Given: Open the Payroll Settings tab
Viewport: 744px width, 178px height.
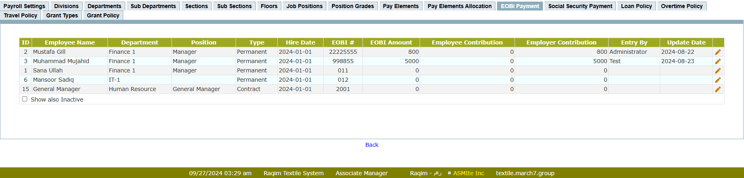Looking at the screenshot, I should pos(24,6).
